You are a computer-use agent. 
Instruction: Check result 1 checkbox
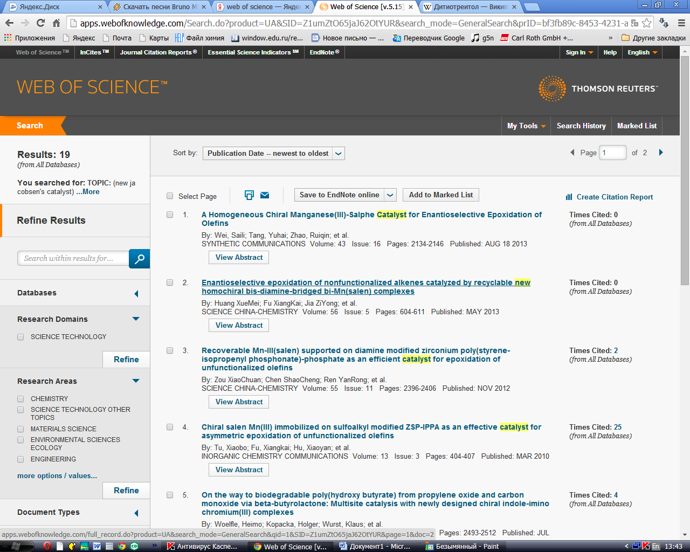coord(170,215)
